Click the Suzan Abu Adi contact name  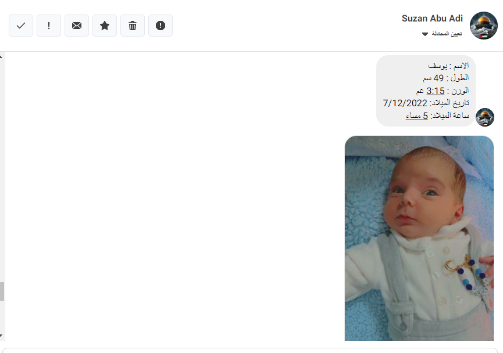point(431,19)
